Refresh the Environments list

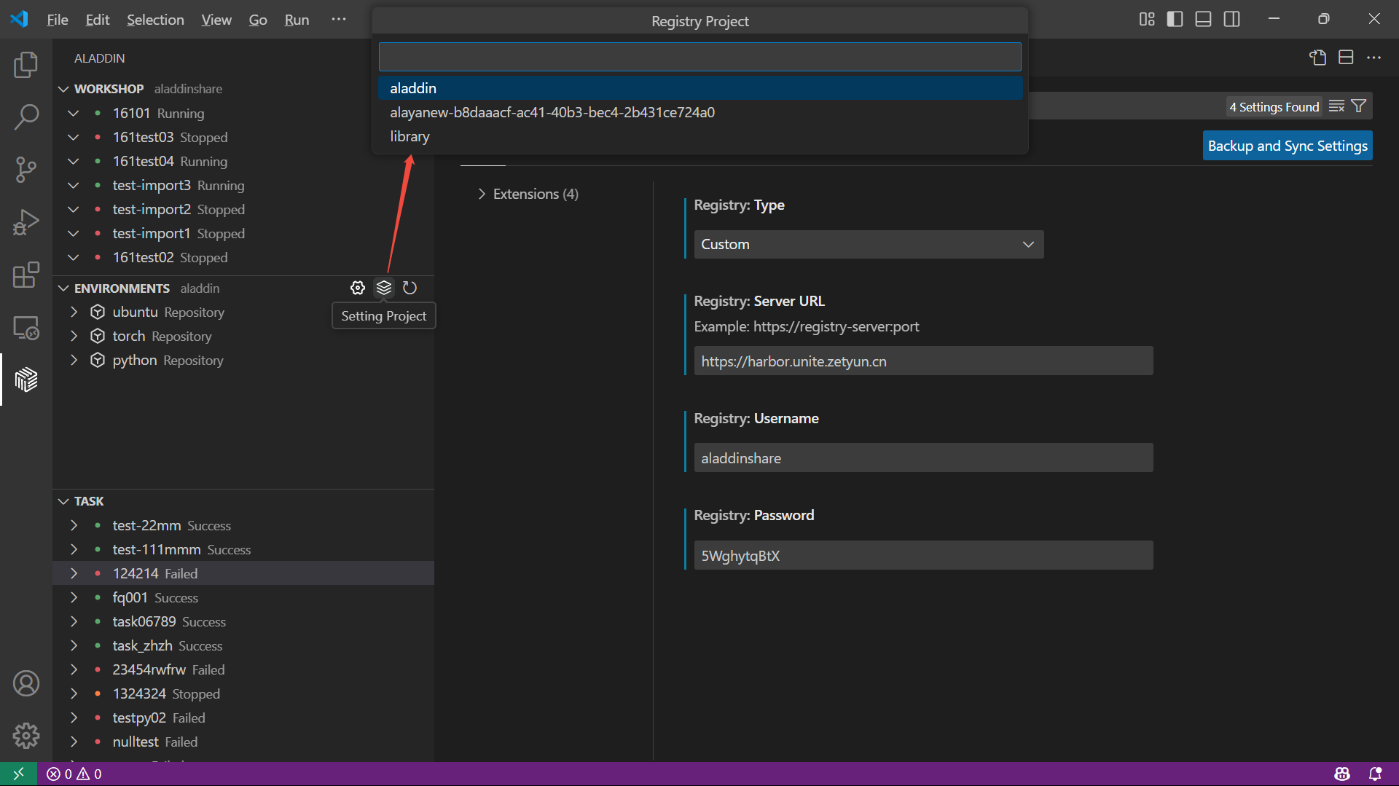pos(409,287)
